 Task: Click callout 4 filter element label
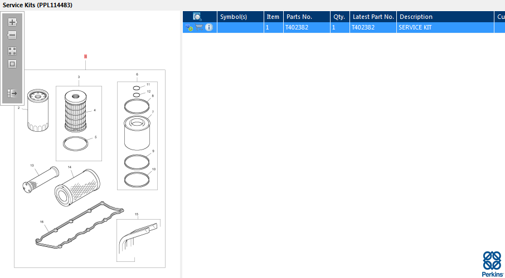pos(95,110)
